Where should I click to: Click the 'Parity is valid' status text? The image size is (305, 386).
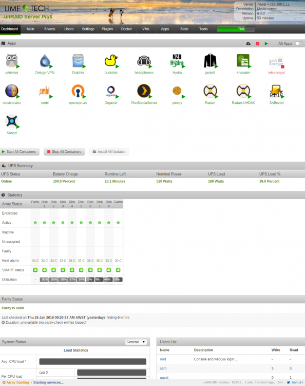(13, 308)
